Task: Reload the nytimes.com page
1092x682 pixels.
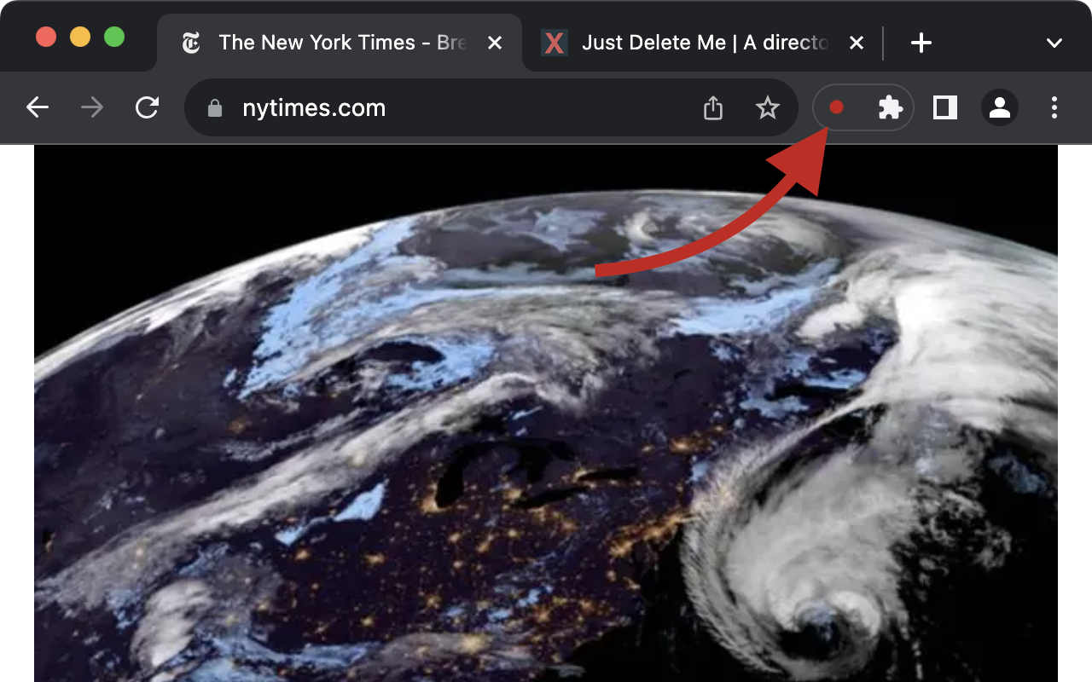Action: coord(148,107)
